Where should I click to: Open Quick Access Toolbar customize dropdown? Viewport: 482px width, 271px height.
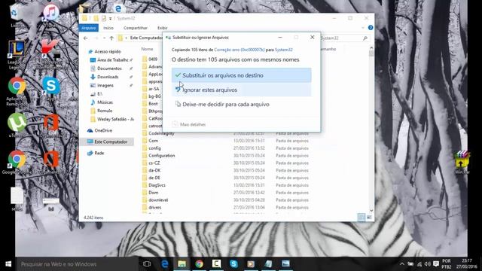111,19
